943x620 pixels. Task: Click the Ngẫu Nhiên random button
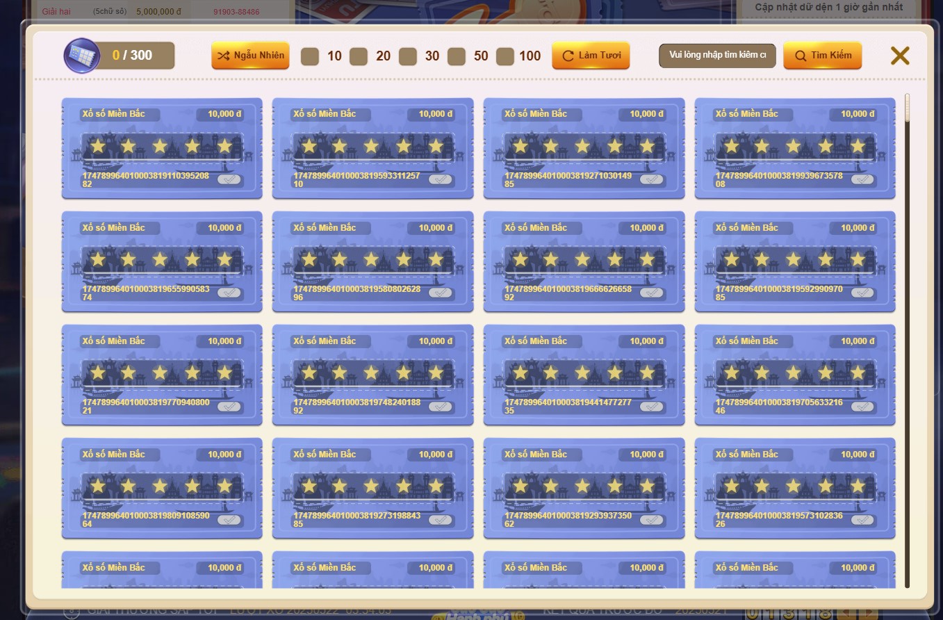click(x=250, y=56)
